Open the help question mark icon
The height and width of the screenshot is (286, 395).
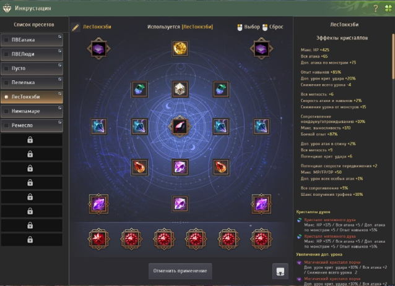tap(375, 8)
